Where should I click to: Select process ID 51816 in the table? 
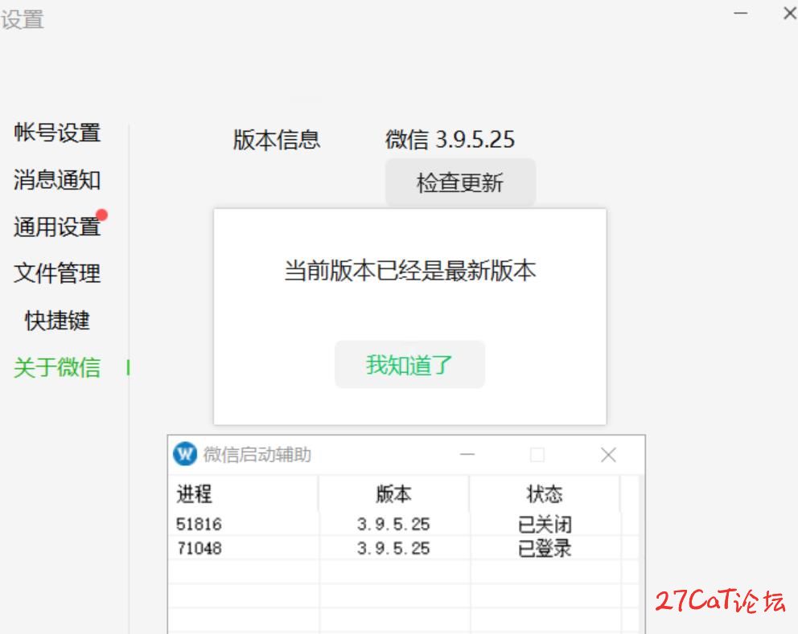(x=199, y=525)
